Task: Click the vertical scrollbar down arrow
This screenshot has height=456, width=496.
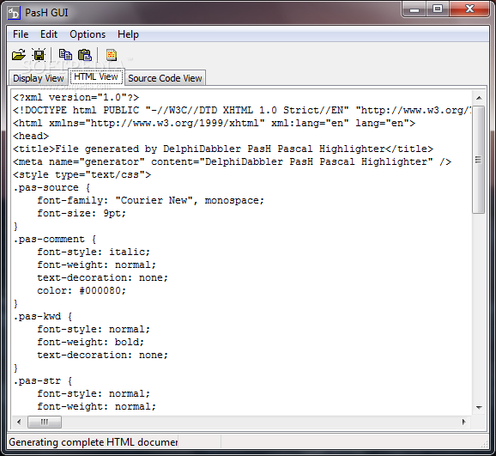Action: (x=479, y=408)
